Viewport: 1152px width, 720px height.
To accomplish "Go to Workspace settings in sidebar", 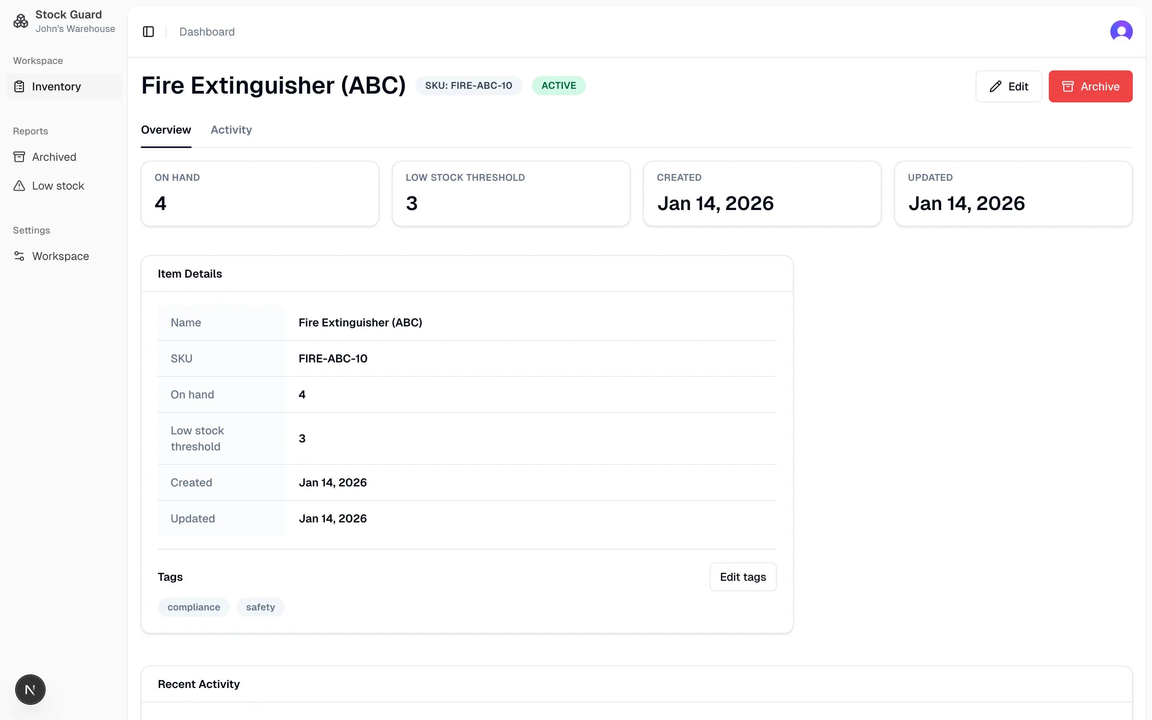I will pyautogui.click(x=60, y=256).
